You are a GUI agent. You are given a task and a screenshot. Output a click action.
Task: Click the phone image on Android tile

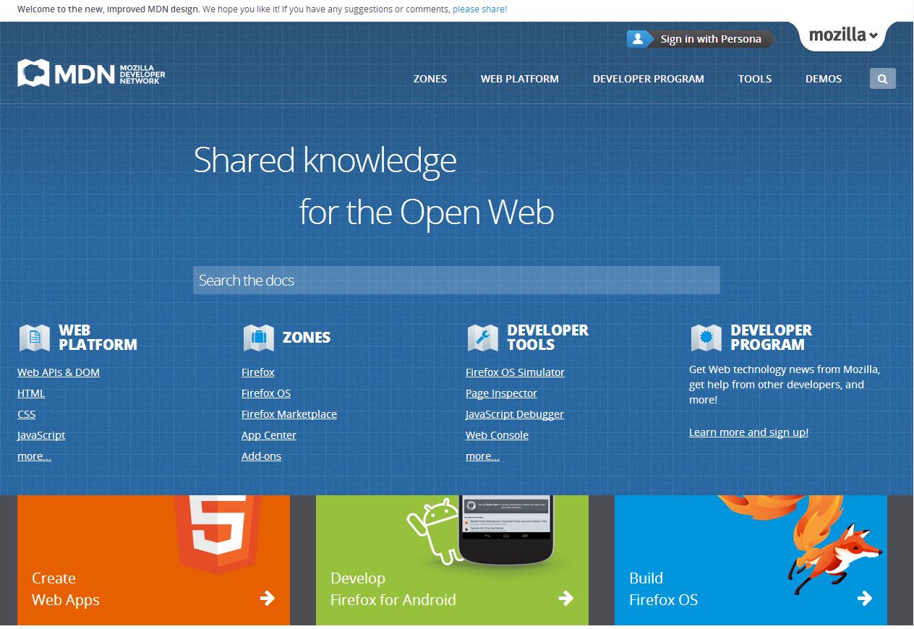point(506,529)
